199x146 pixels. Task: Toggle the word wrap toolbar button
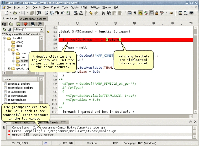(x=129, y=13)
